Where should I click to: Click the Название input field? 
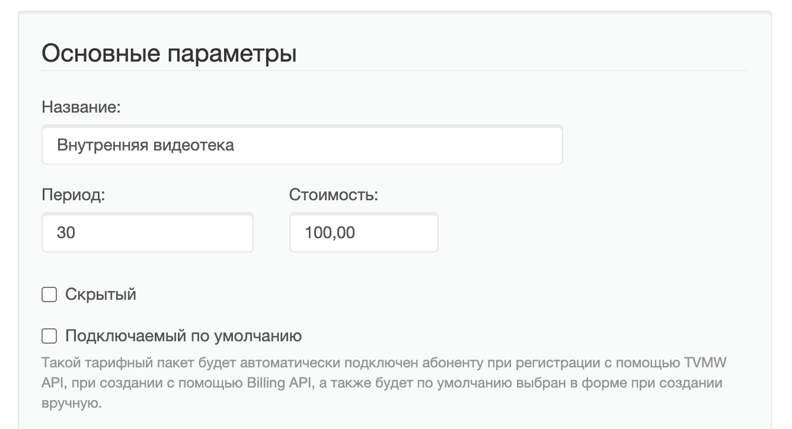click(x=302, y=145)
